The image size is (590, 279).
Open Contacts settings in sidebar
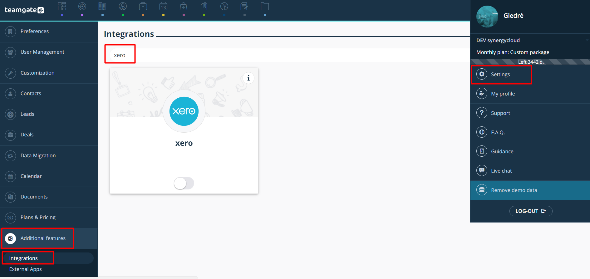[x=49, y=94]
